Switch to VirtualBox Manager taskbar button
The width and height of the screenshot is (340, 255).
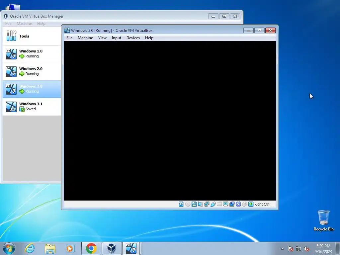112,248
